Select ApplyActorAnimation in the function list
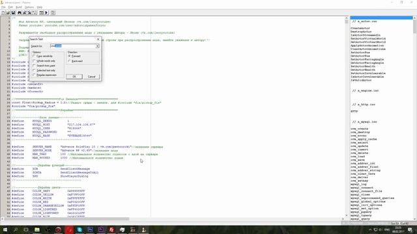This screenshot has width=417, height=234. click(367, 45)
